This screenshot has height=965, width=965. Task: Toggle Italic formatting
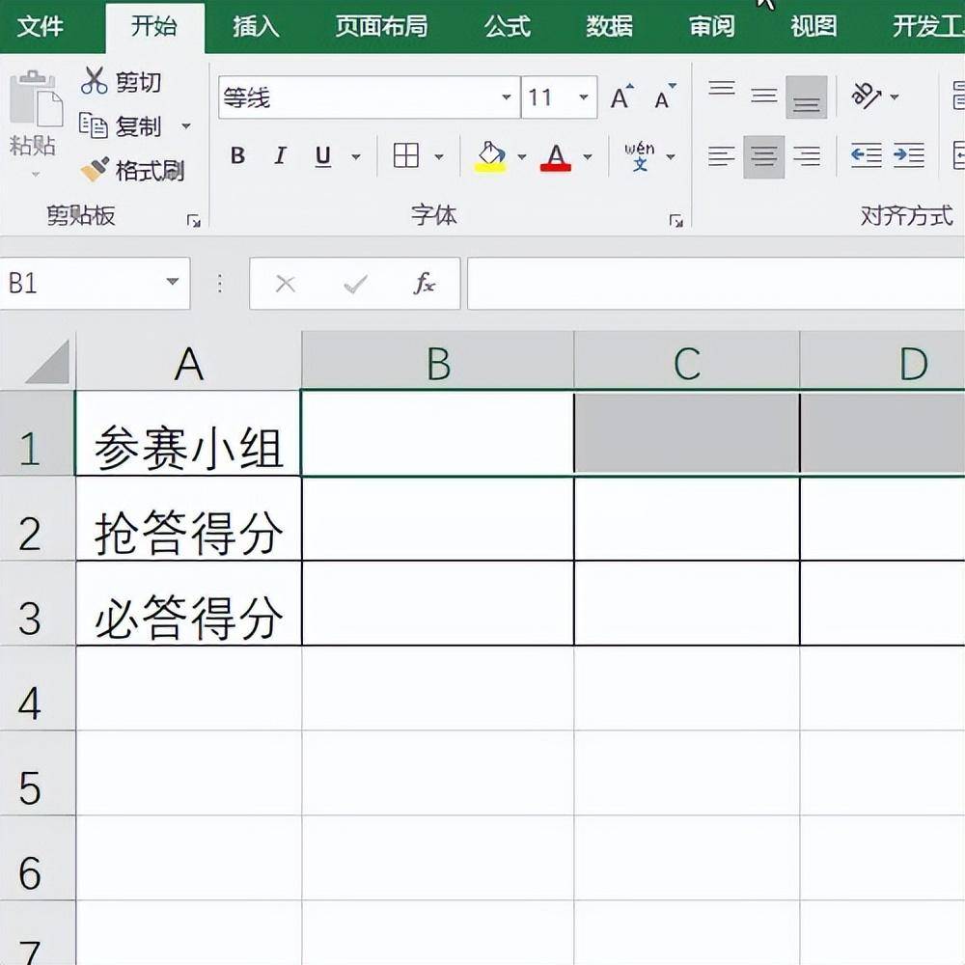[x=281, y=155]
